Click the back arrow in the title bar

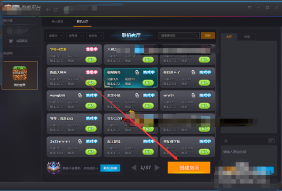tap(48, 9)
